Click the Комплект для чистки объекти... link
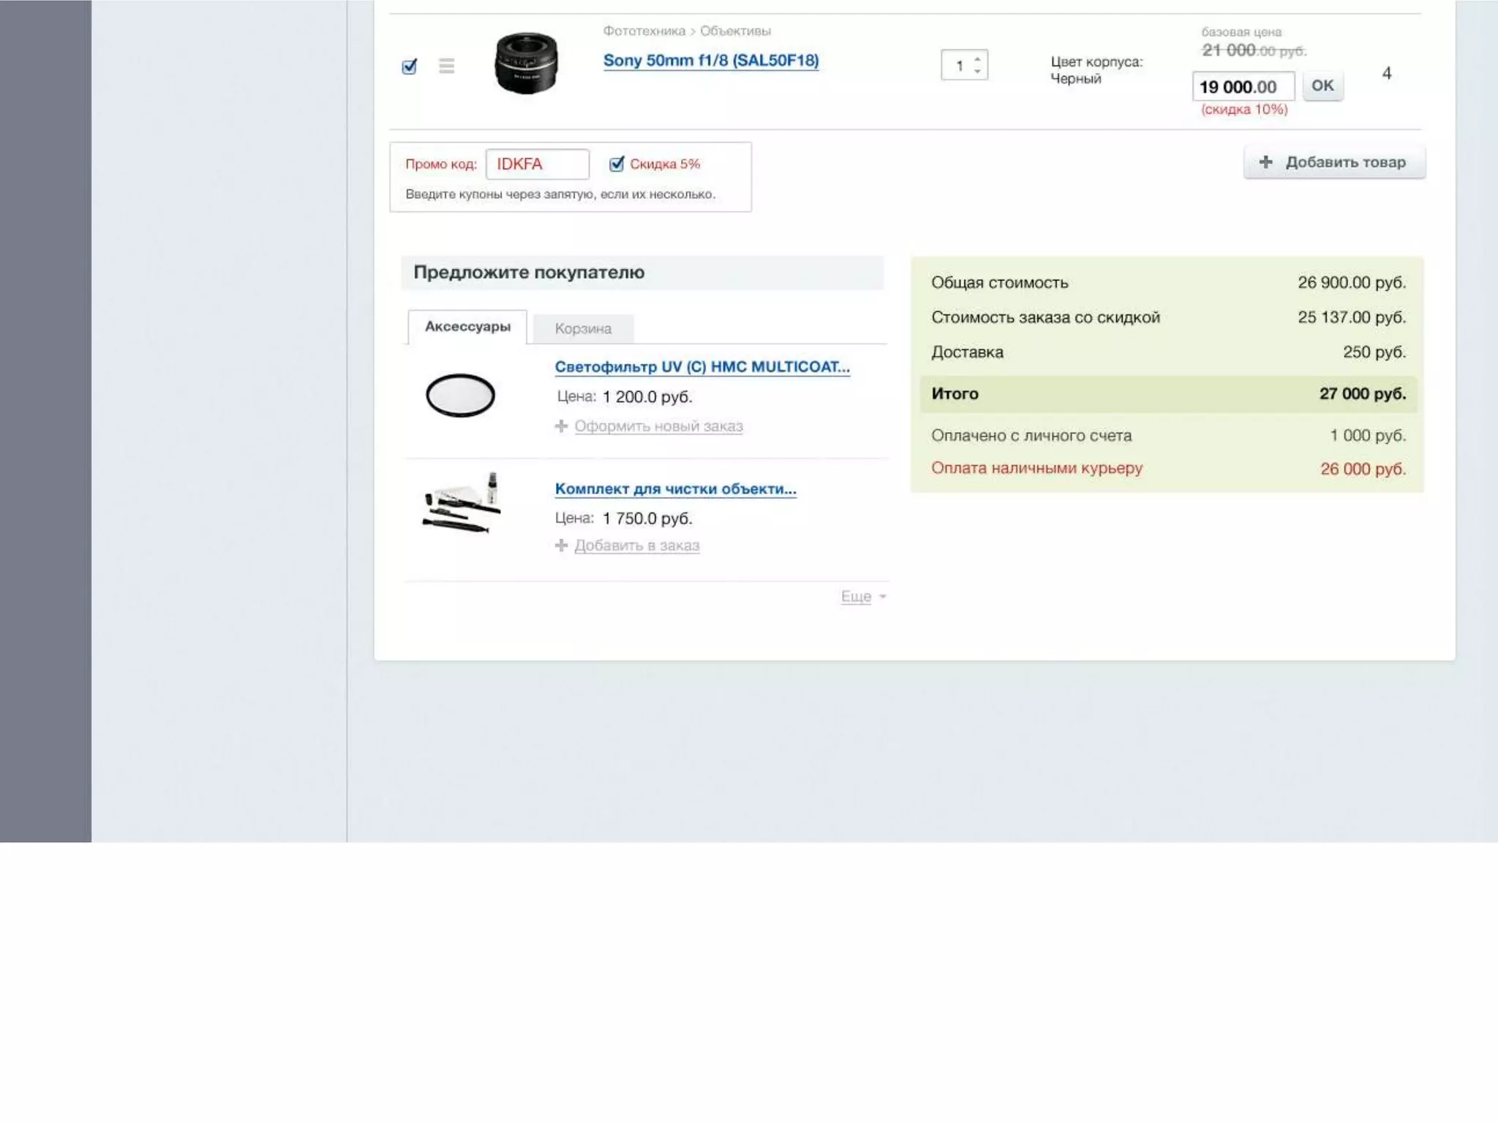The width and height of the screenshot is (1498, 1123). pyautogui.click(x=675, y=488)
